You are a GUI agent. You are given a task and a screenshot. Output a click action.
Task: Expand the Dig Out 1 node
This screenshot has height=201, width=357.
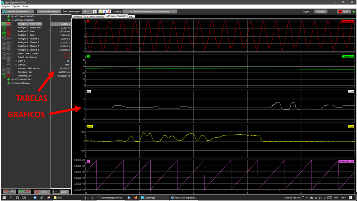tap(16, 65)
